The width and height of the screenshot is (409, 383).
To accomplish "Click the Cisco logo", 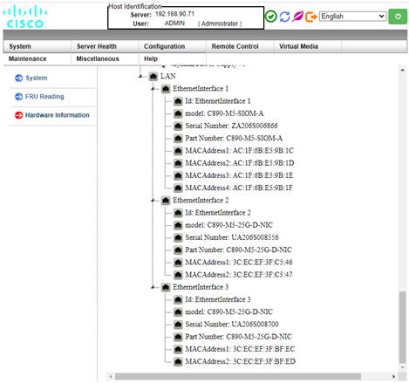I will 25,17.
